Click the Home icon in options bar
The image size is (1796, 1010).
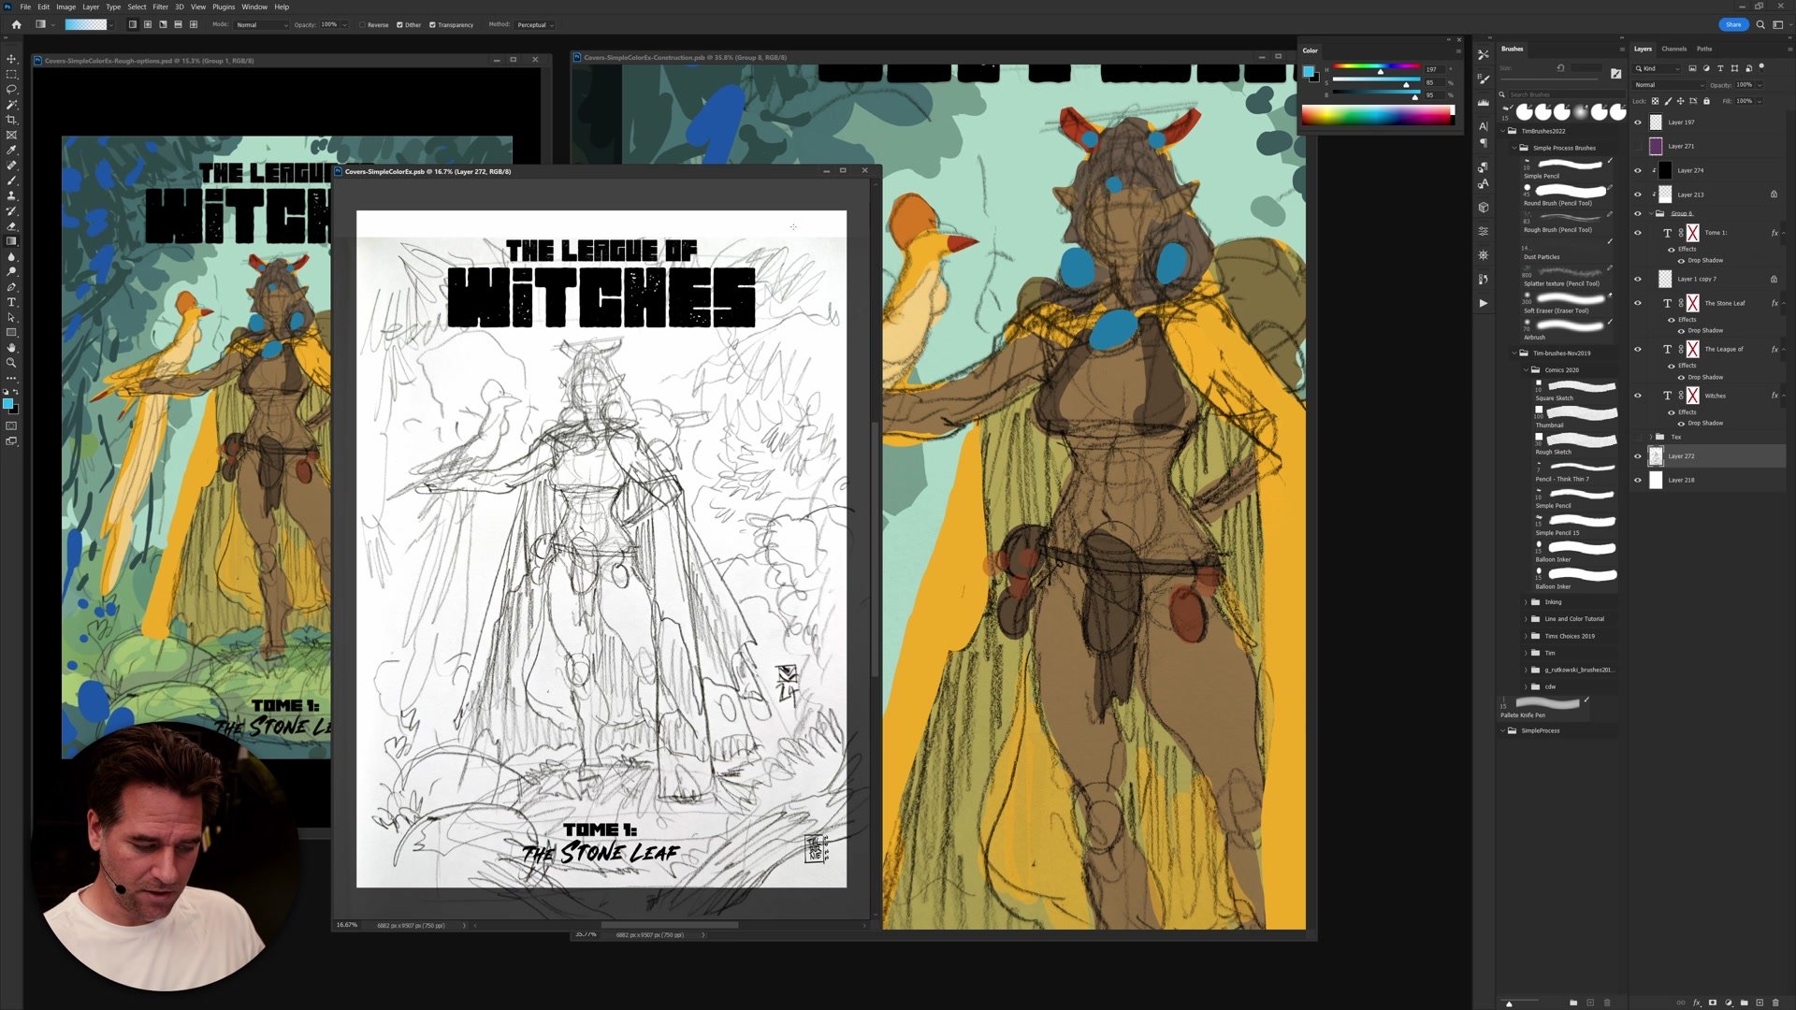click(16, 24)
